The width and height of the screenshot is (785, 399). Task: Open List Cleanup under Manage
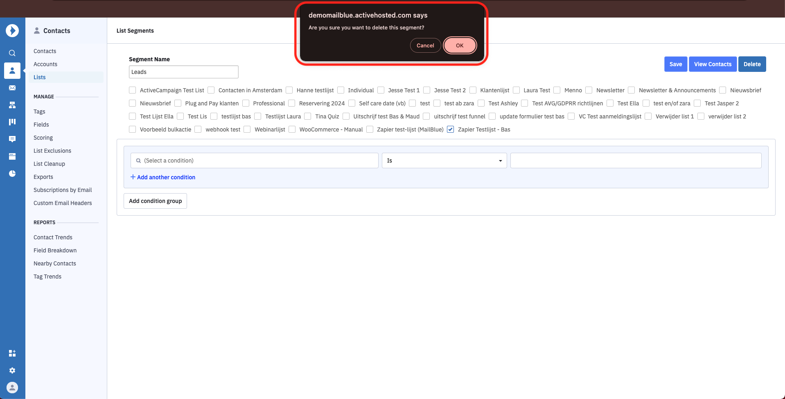point(49,164)
